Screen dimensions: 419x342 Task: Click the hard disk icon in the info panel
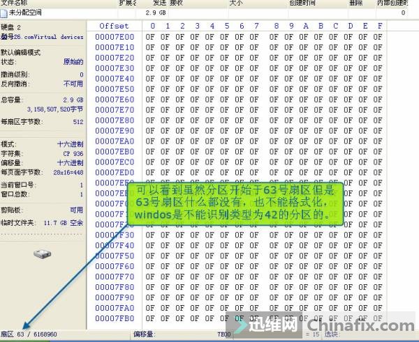pos(42,254)
